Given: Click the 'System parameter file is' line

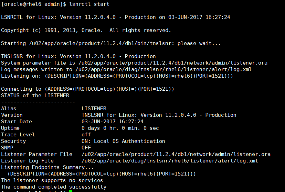Looking at the screenshot, I should [134, 63].
